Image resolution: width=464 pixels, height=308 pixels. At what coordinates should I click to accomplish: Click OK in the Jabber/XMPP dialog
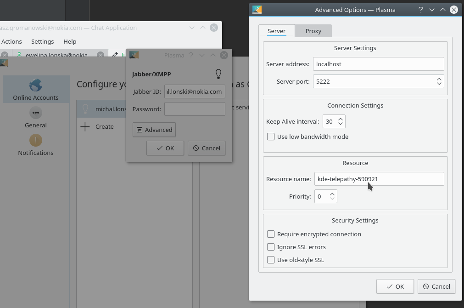pos(165,148)
